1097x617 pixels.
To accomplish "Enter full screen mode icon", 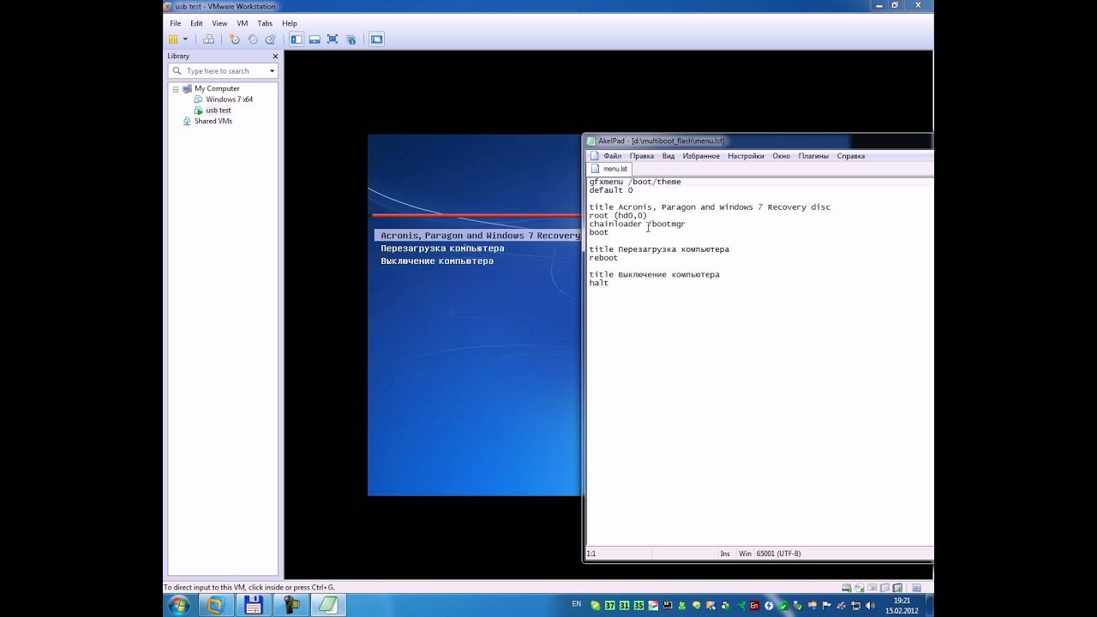I will [333, 39].
